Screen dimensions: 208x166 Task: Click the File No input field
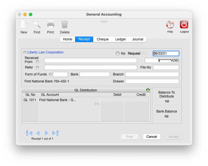pyautogui.click(x=166, y=67)
